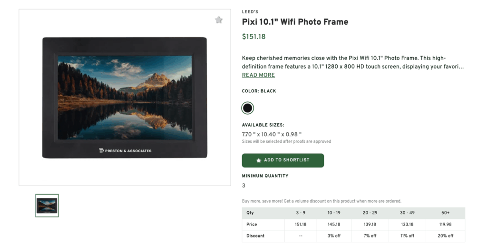Click the star icon inside the shortlist button
Viewport: 487px width, 246px height.
click(259, 160)
